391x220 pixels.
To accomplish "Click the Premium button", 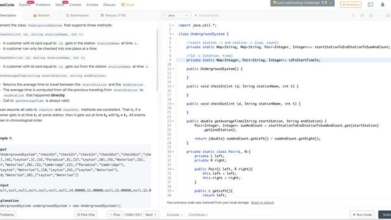I will pos(351,4).
